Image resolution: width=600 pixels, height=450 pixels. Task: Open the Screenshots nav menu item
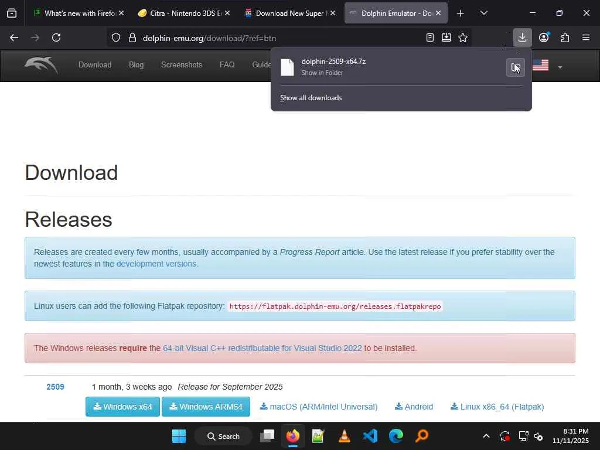click(182, 64)
